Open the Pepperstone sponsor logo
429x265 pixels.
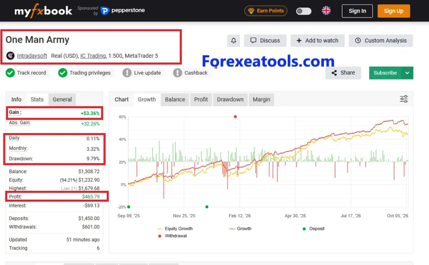pos(123,10)
